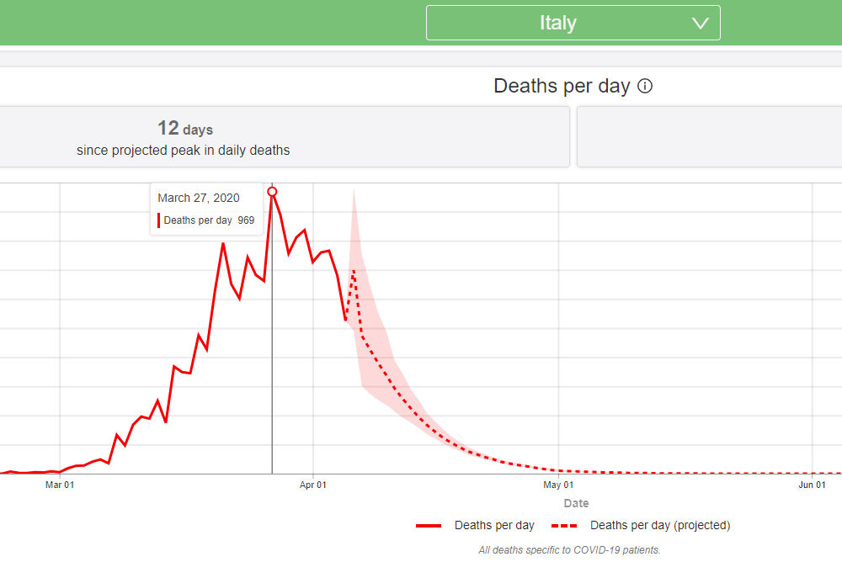Open the Italy country dropdown

573,23
